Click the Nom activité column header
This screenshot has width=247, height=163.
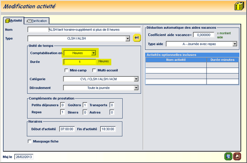click(x=176, y=59)
